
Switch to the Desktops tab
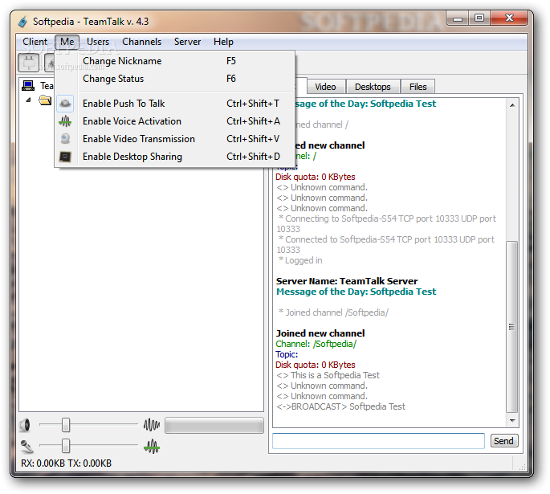pos(373,87)
